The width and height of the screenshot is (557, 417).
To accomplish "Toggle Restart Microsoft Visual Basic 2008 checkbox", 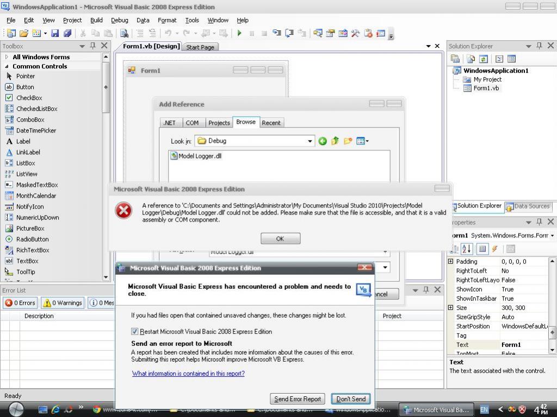I will click(x=135, y=332).
